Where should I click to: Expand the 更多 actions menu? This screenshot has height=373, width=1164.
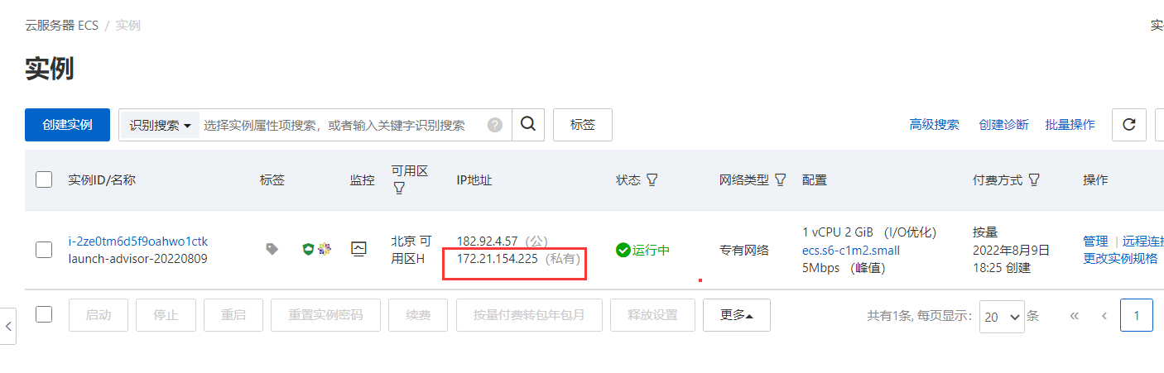click(x=737, y=315)
